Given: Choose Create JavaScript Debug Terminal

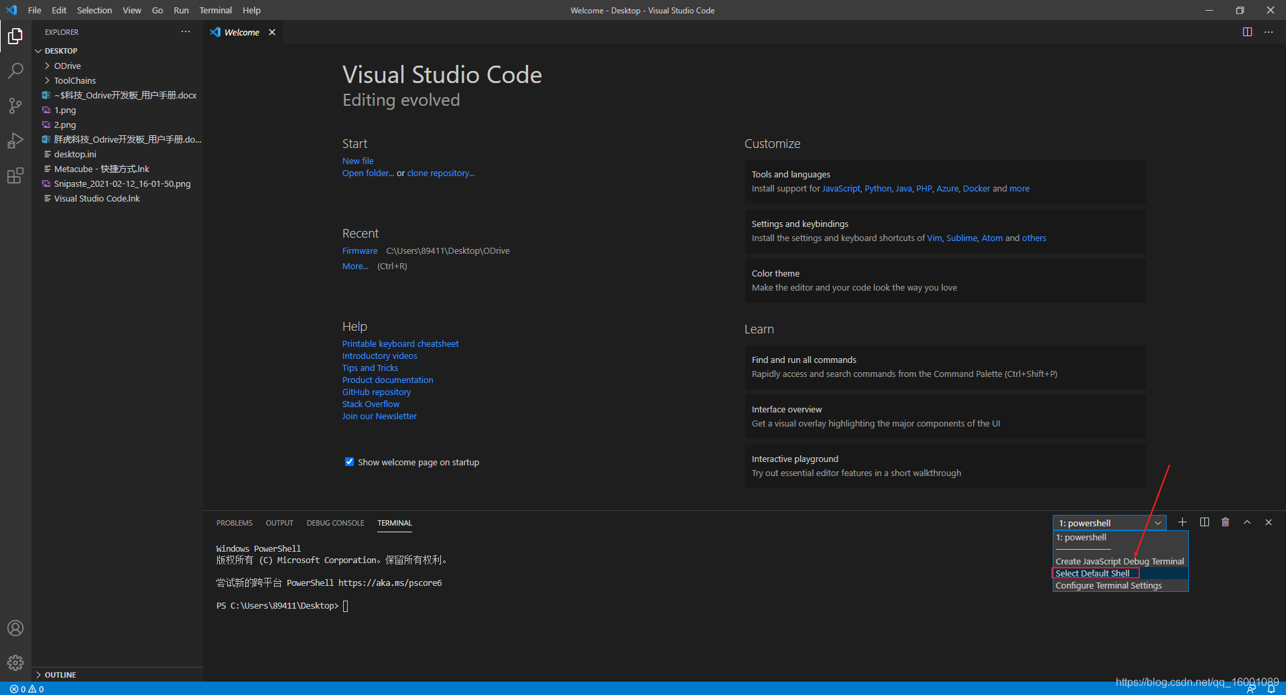Looking at the screenshot, I should point(1120,562).
